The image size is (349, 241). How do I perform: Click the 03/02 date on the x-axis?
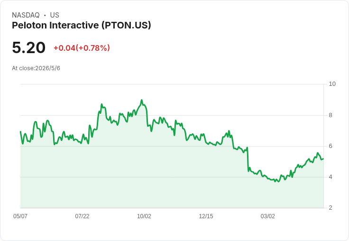[x=268, y=216]
